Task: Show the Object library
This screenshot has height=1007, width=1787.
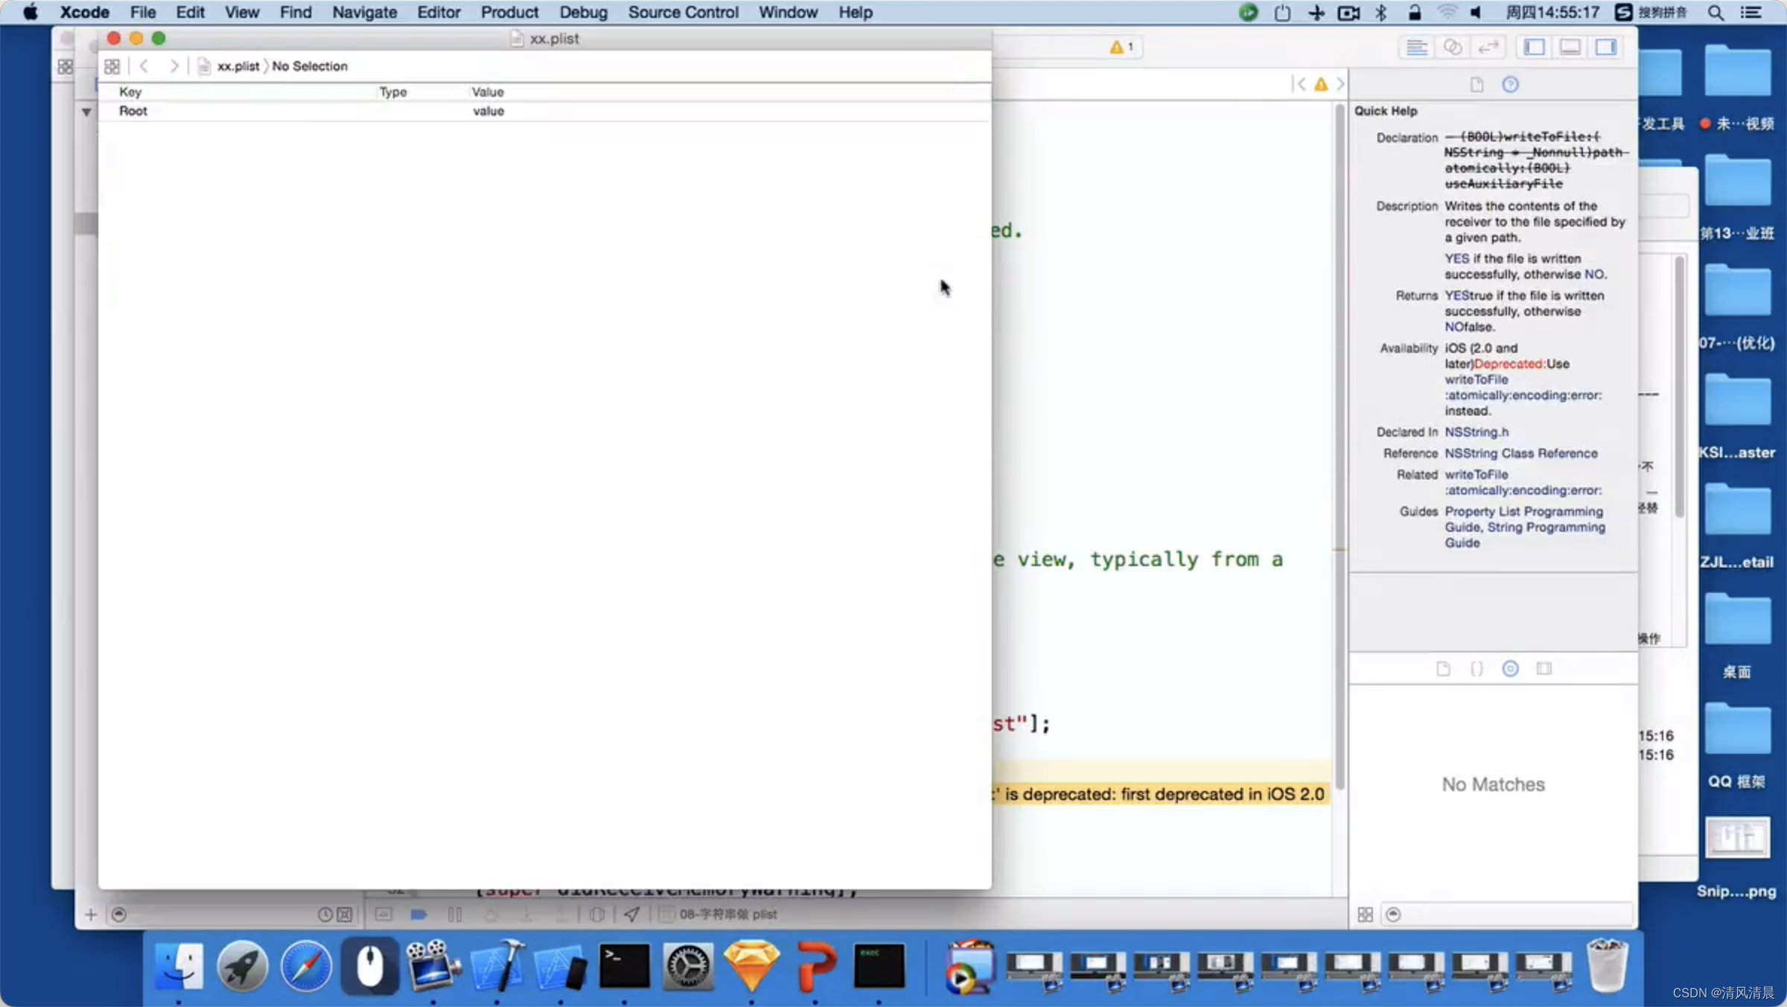Action: click(1510, 669)
